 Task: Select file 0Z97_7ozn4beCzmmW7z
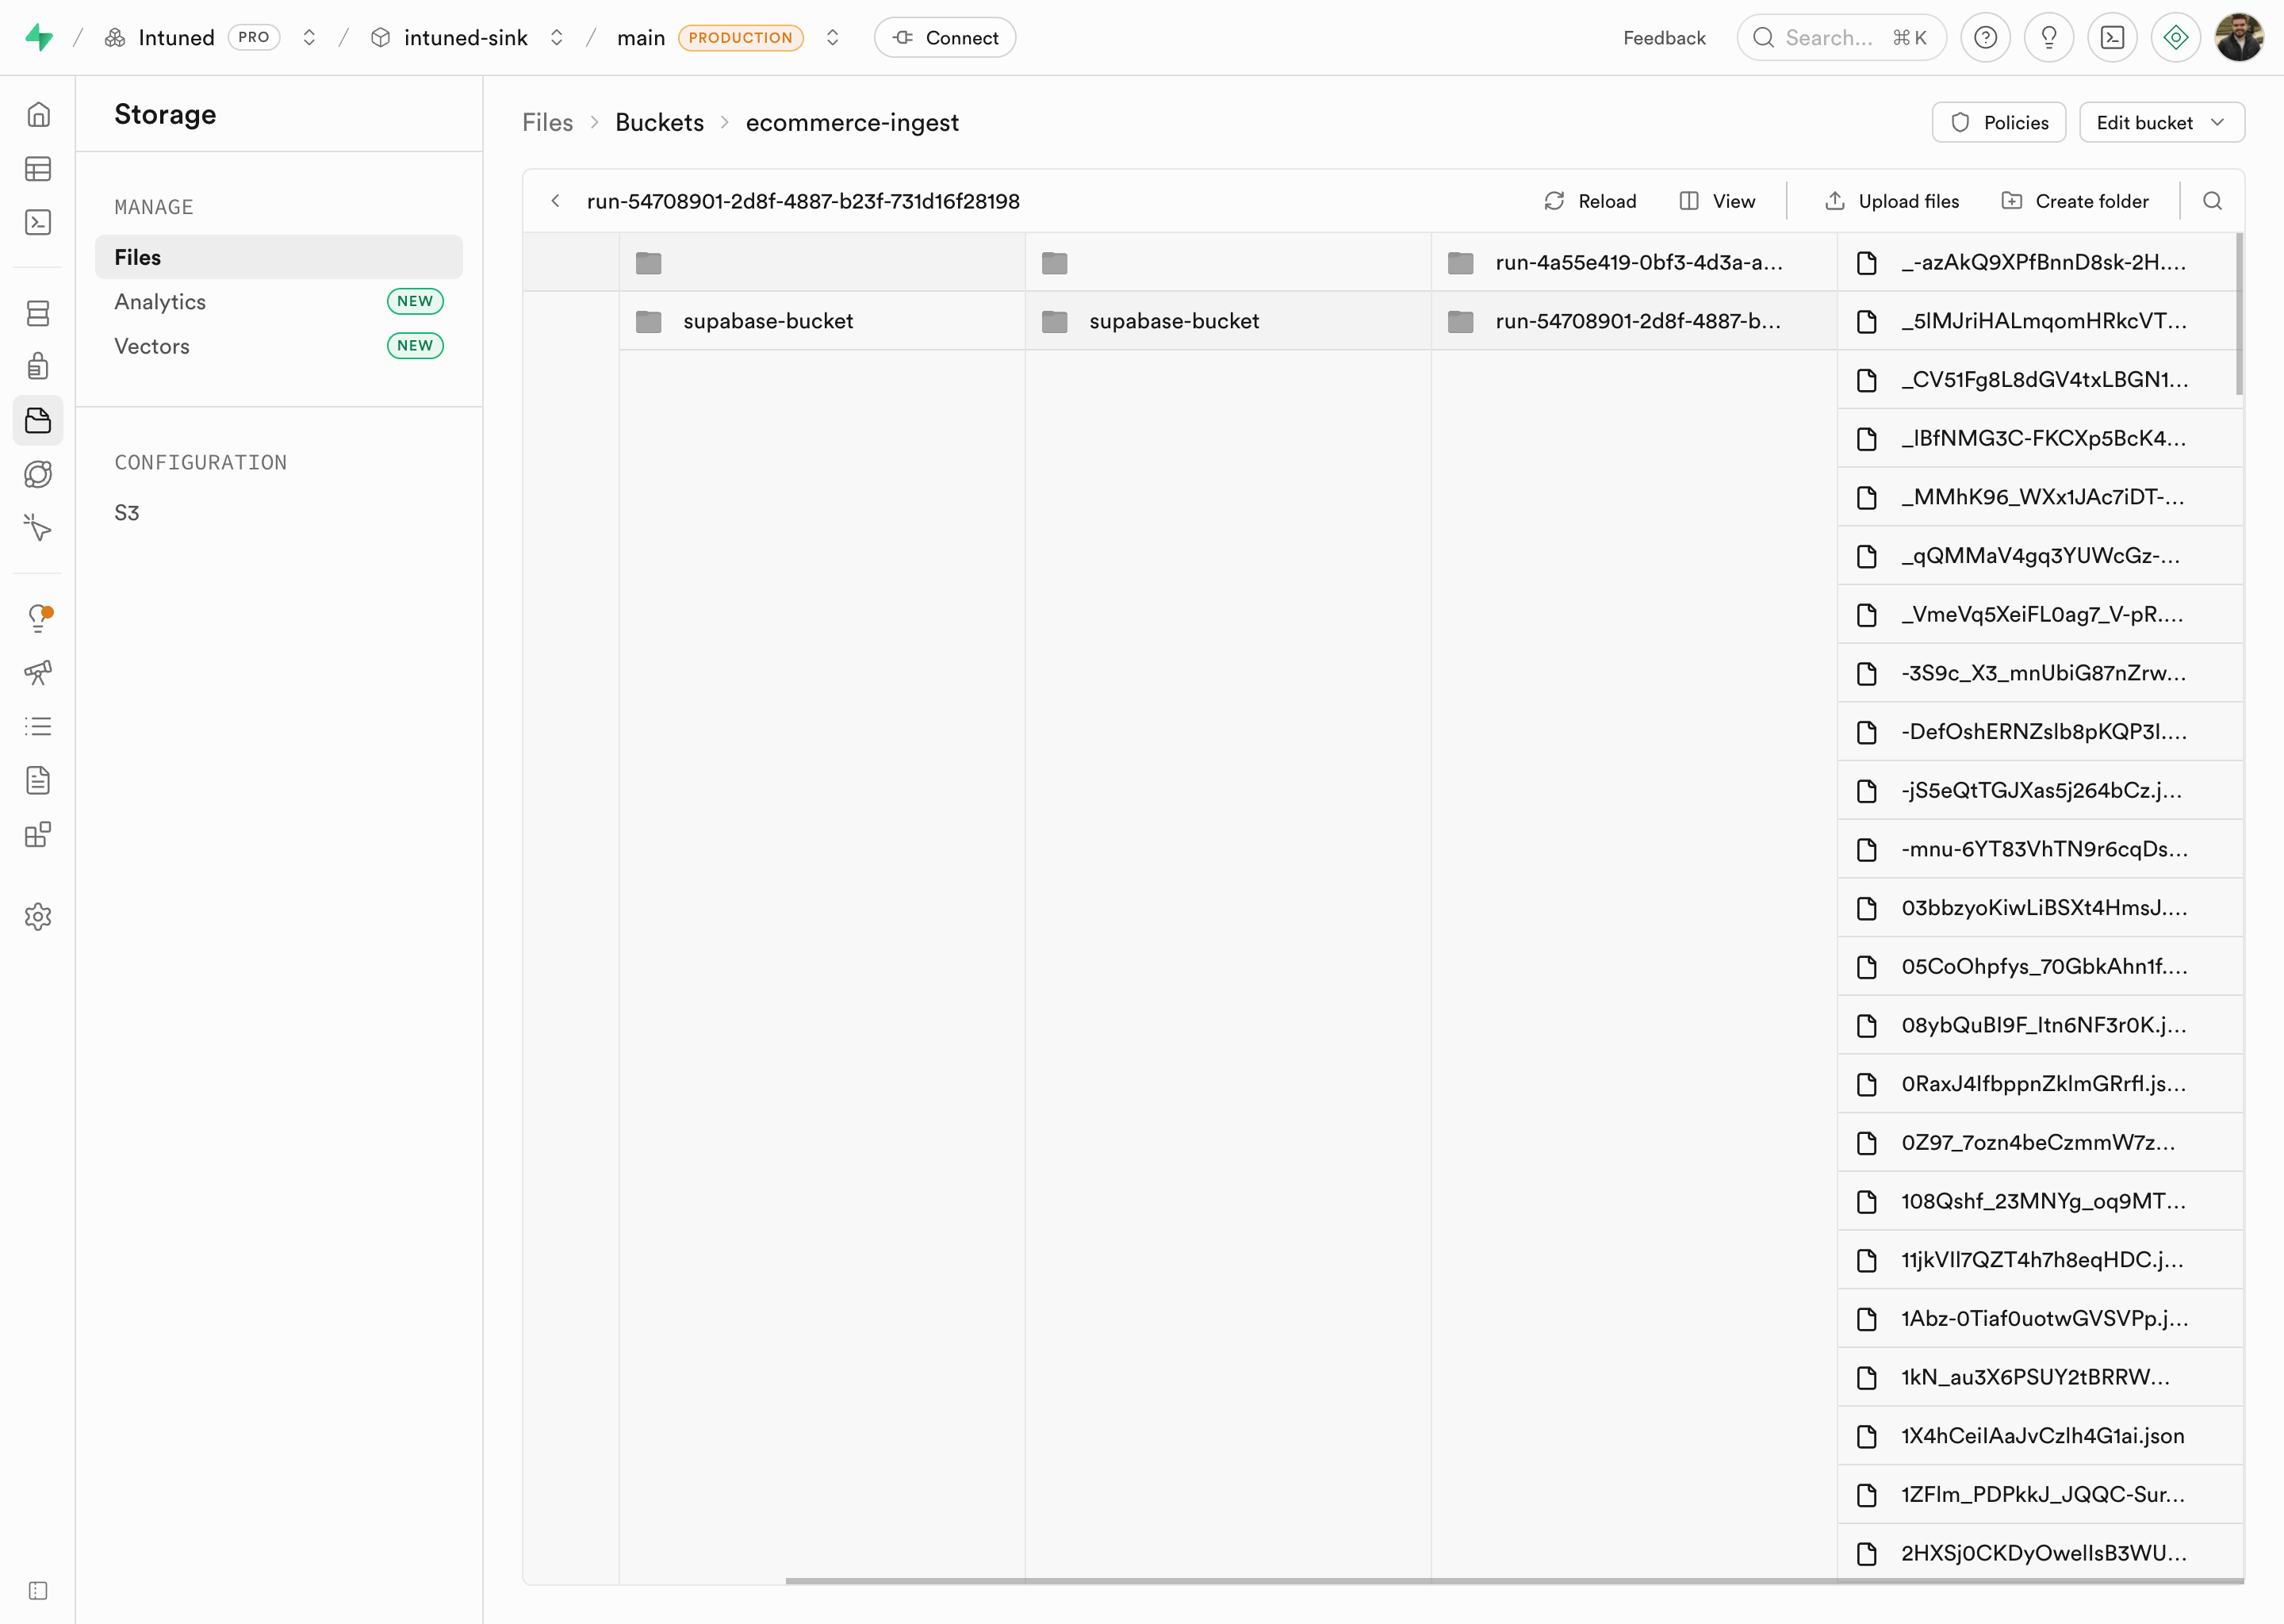coord(2040,1143)
